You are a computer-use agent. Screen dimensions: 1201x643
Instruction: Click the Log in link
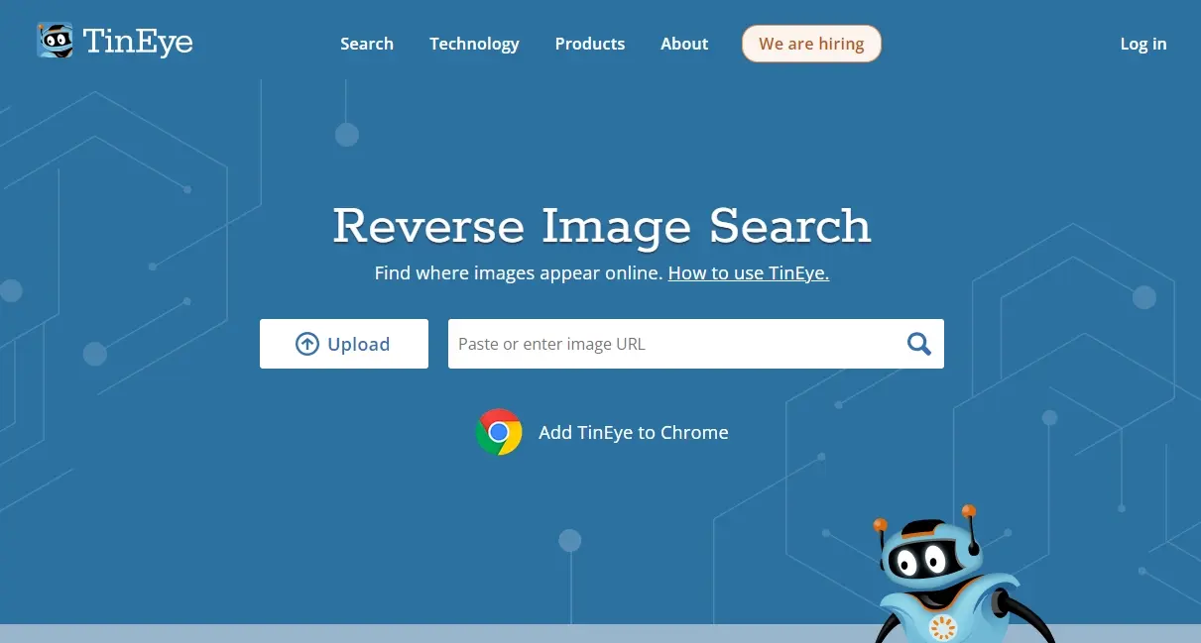(1142, 44)
